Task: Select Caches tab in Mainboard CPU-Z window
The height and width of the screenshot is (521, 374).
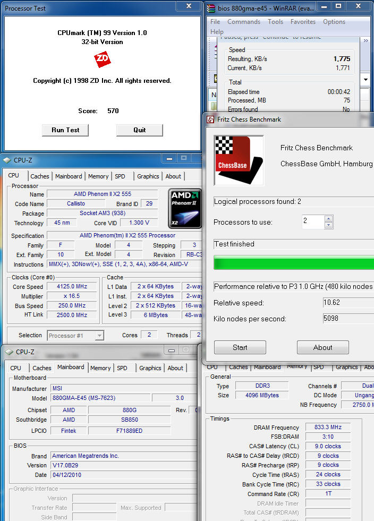Action: (42, 368)
